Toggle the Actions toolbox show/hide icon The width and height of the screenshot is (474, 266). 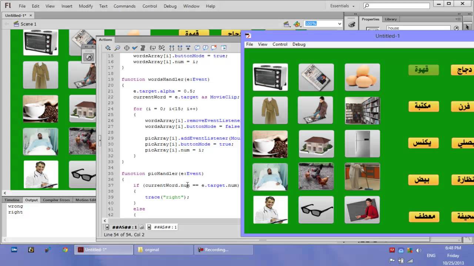pos(224,48)
